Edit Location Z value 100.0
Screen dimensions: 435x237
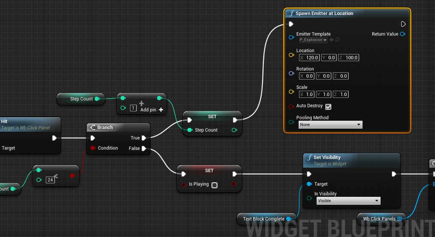pos(348,58)
